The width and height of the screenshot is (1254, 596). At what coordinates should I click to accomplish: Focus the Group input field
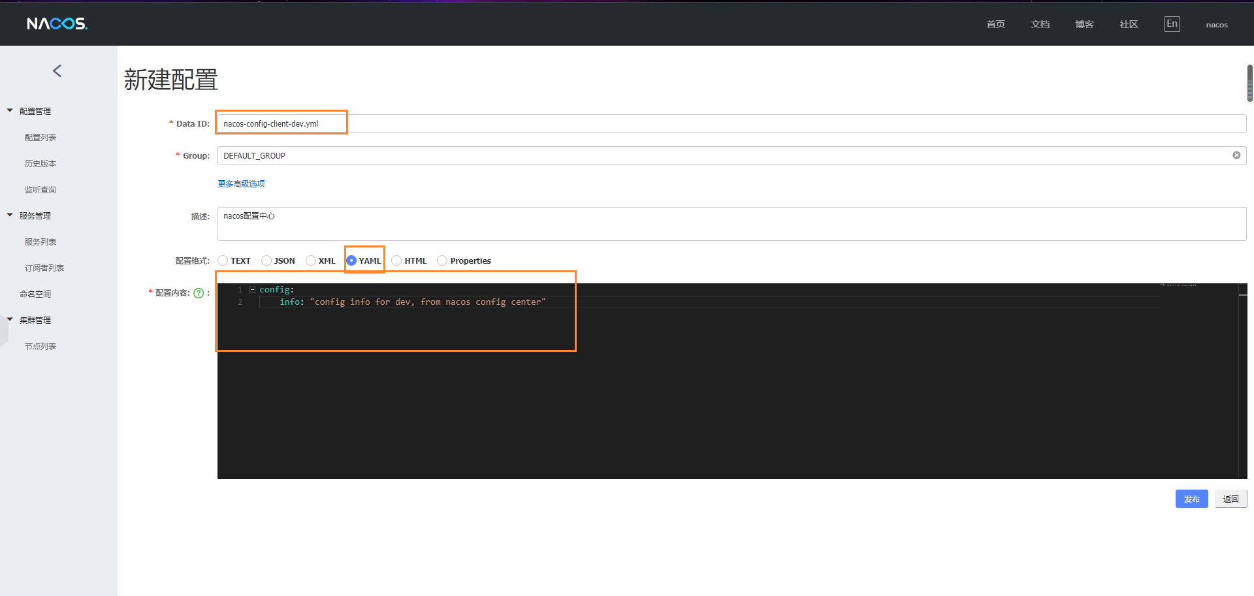click(x=731, y=155)
